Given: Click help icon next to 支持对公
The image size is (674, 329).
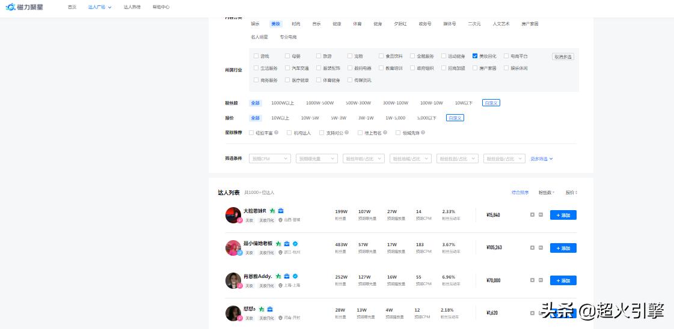Looking at the screenshot, I should 347,133.
